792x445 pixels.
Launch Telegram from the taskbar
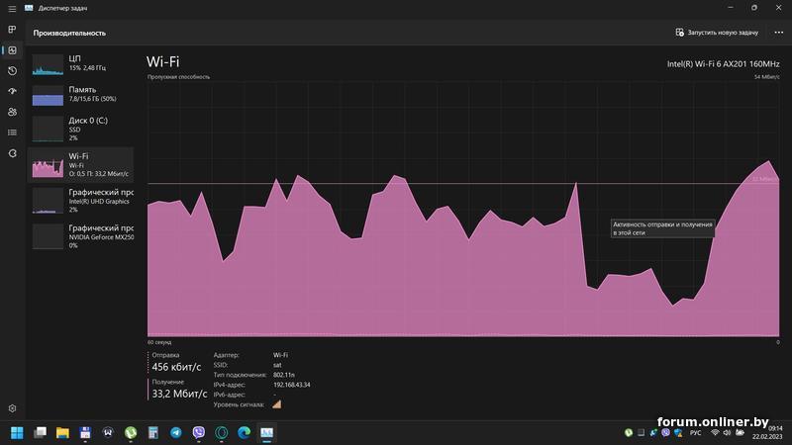[x=175, y=433]
